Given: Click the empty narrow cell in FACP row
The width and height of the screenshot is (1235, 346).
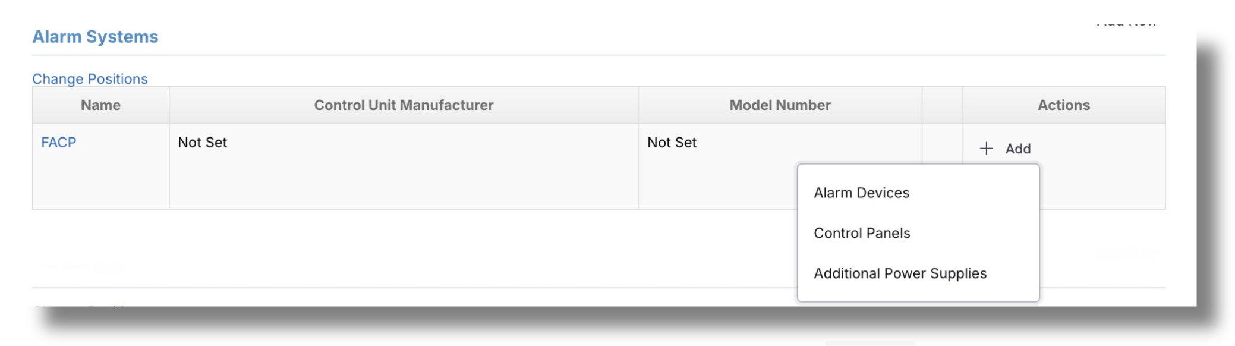Looking at the screenshot, I should pyautogui.click(x=942, y=143).
